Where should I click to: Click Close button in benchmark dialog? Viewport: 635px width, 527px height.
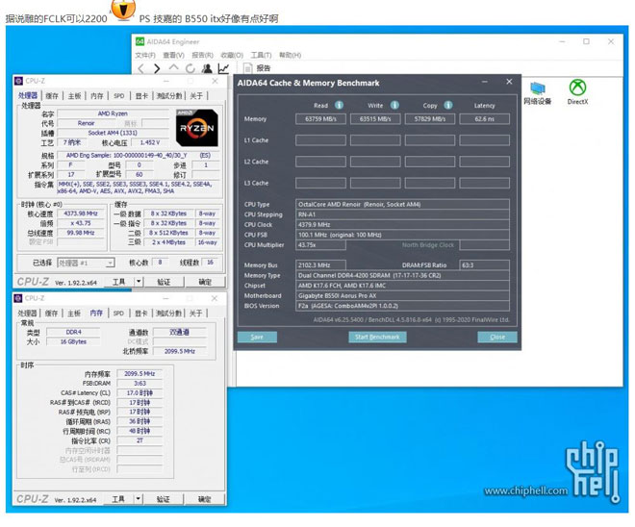pyautogui.click(x=497, y=337)
